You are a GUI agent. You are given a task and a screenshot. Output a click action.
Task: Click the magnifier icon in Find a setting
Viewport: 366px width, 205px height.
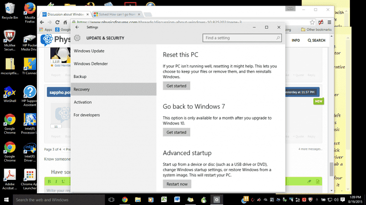tap(278, 38)
